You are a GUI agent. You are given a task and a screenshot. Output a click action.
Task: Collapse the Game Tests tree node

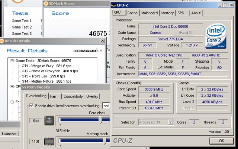click(x=12, y=61)
